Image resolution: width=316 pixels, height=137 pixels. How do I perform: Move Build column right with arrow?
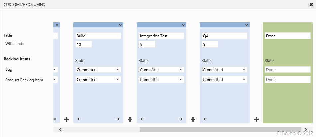[x=117, y=119]
